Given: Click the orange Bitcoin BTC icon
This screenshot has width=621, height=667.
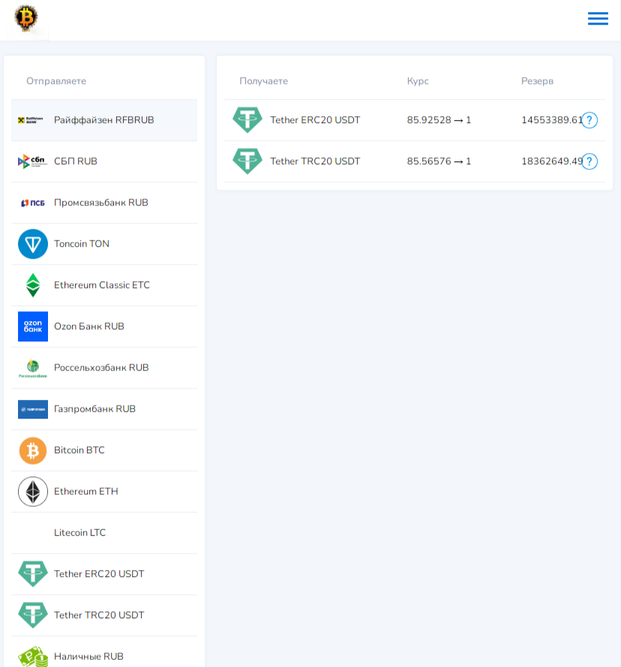Looking at the screenshot, I should (x=33, y=450).
